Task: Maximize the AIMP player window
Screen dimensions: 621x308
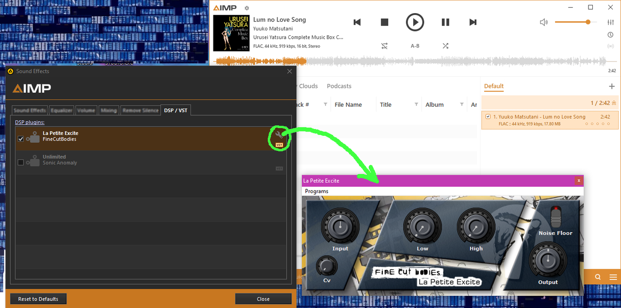Action: coord(590,7)
